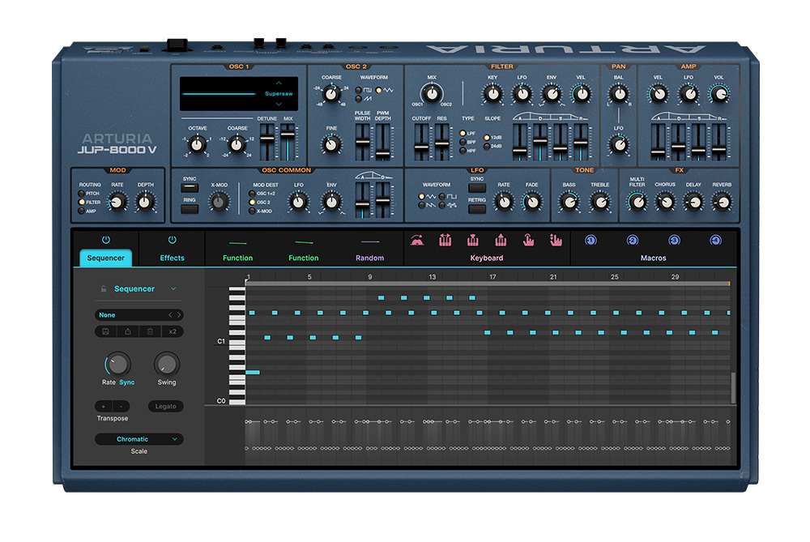Open the Chromatic scale dropdown
Screen dimensions: 810x542
[139, 439]
